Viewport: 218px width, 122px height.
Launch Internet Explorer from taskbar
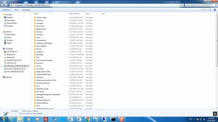click(12, 119)
